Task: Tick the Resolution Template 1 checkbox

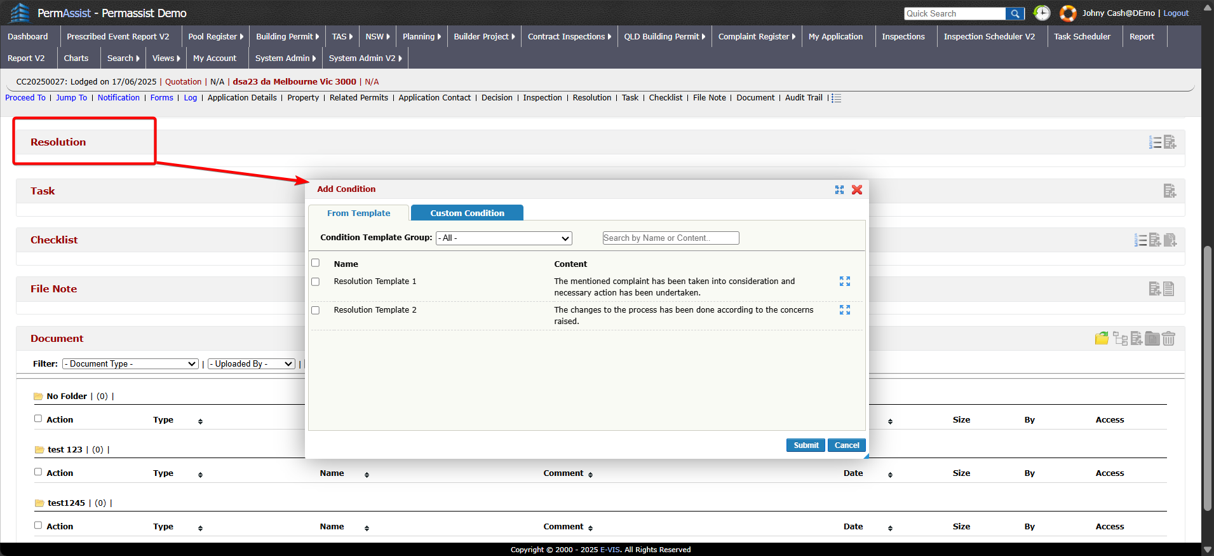Action: [316, 281]
